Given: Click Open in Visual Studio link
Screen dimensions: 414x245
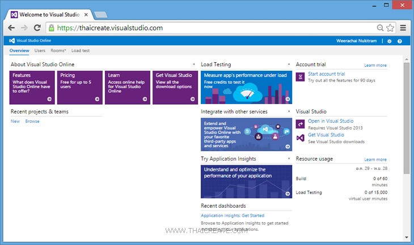Looking at the screenshot, I should (331, 121).
